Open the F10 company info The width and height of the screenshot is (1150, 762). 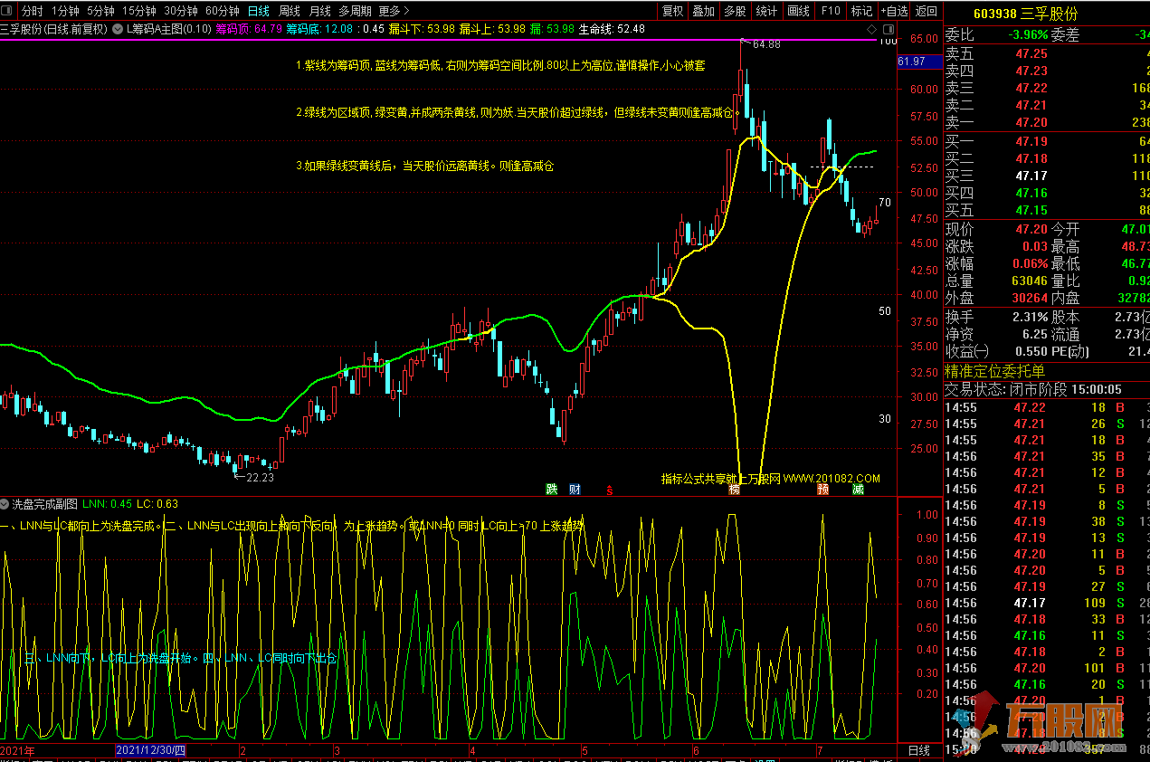coord(830,11)
